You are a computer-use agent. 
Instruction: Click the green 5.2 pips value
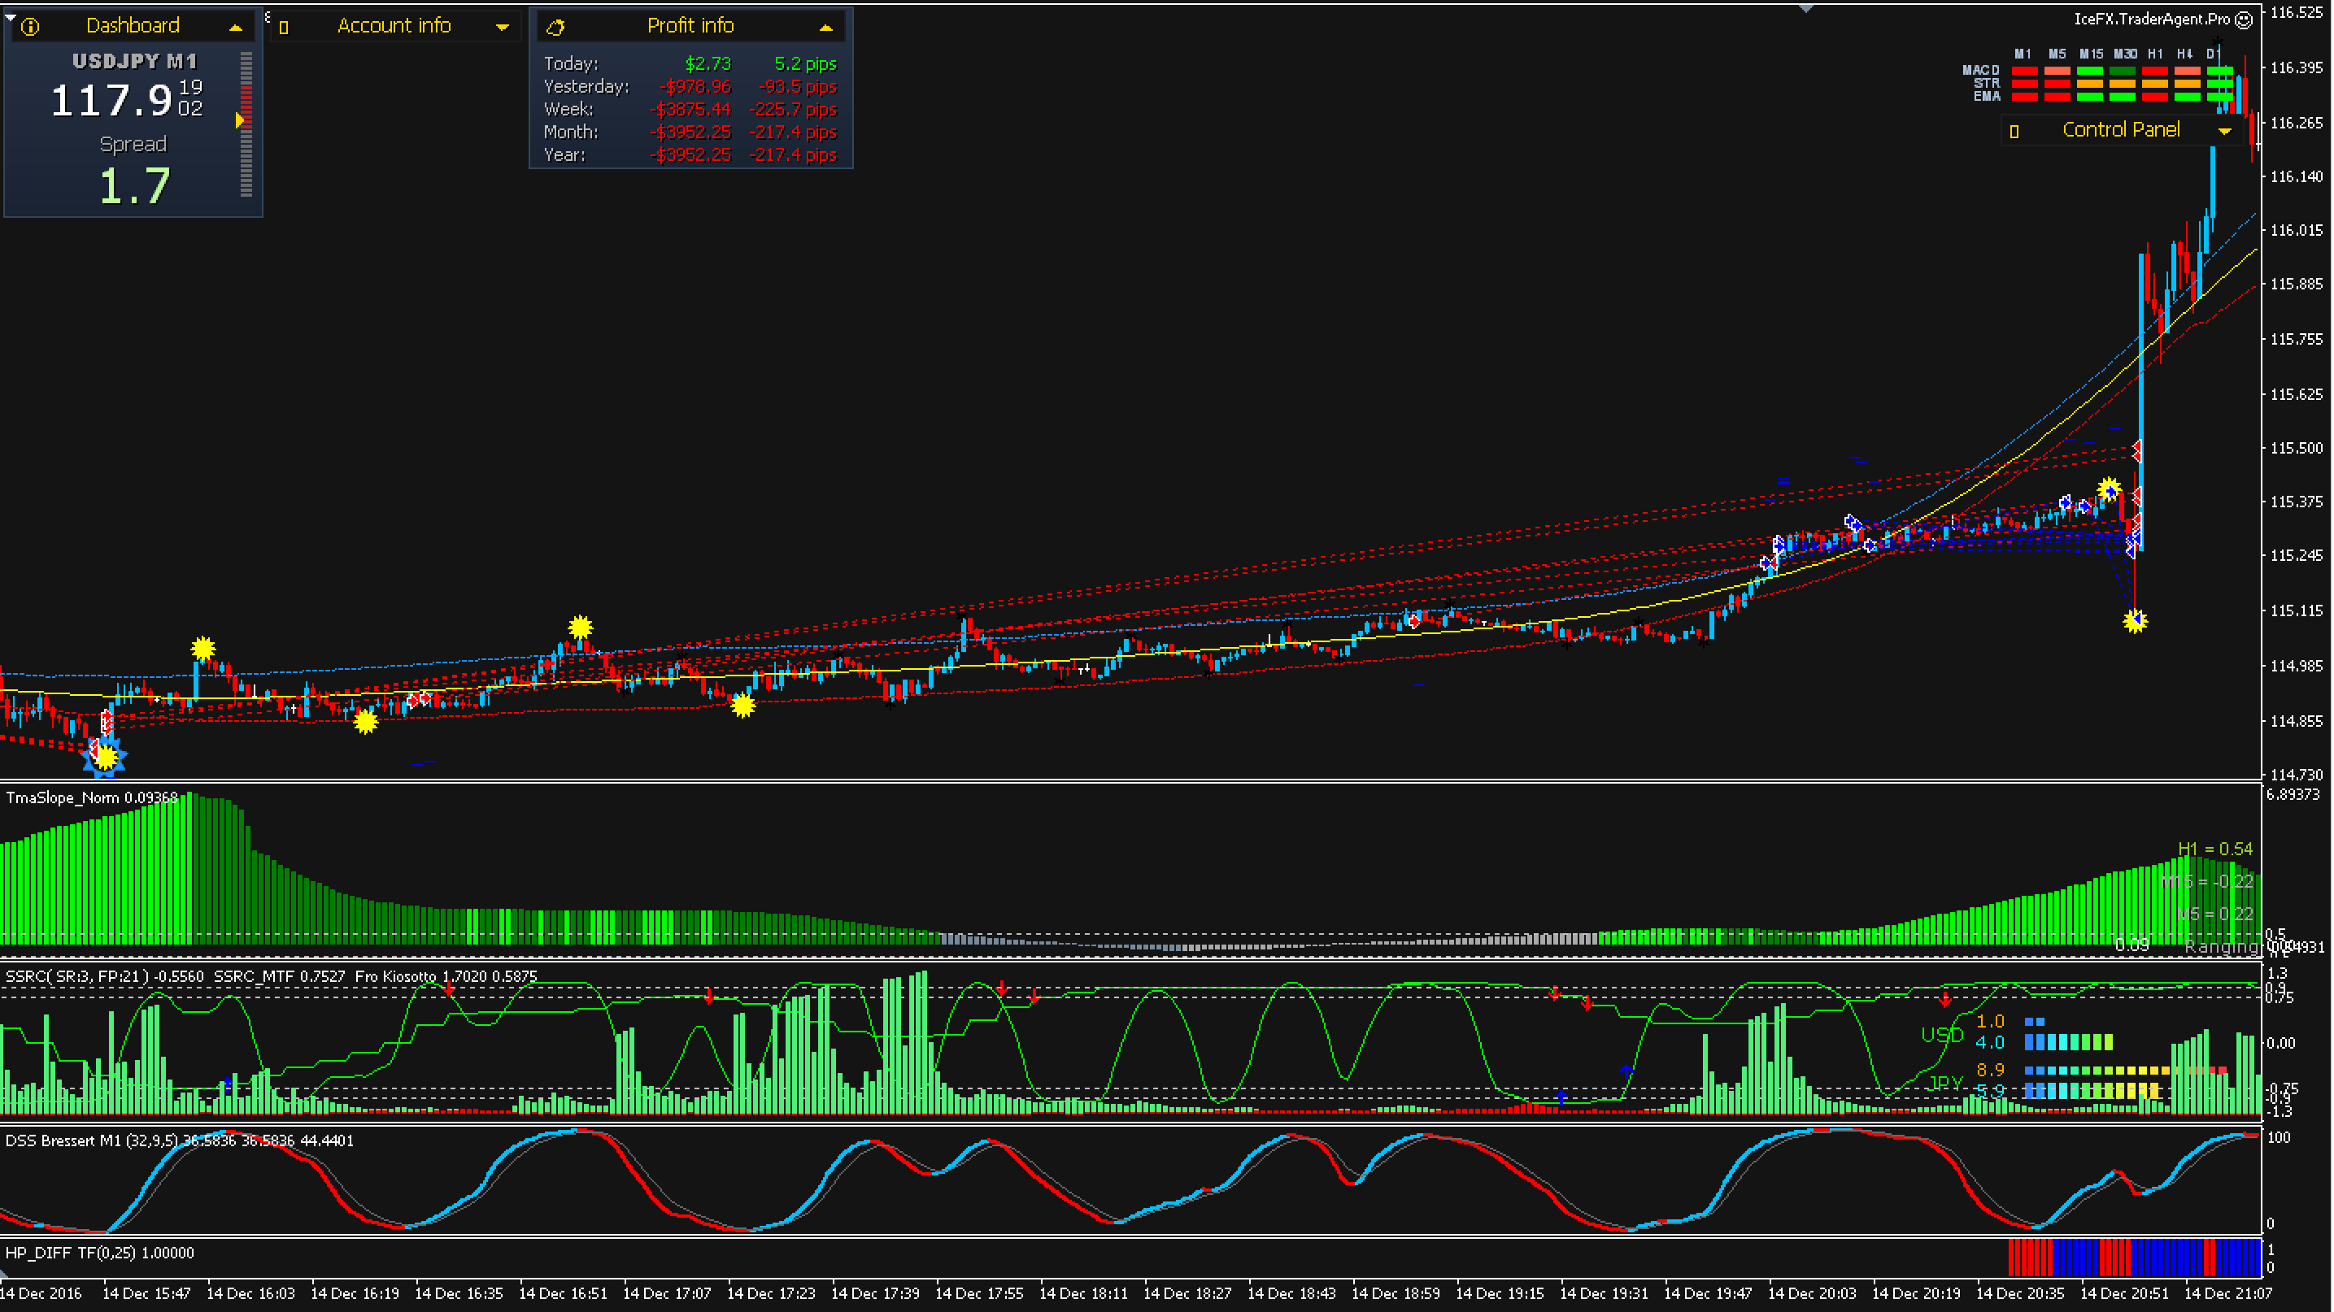[x=805, y=64]
